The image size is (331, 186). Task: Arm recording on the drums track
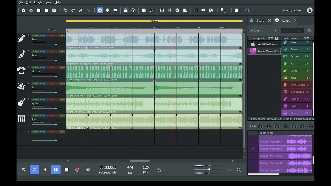(x=53, y=67)
